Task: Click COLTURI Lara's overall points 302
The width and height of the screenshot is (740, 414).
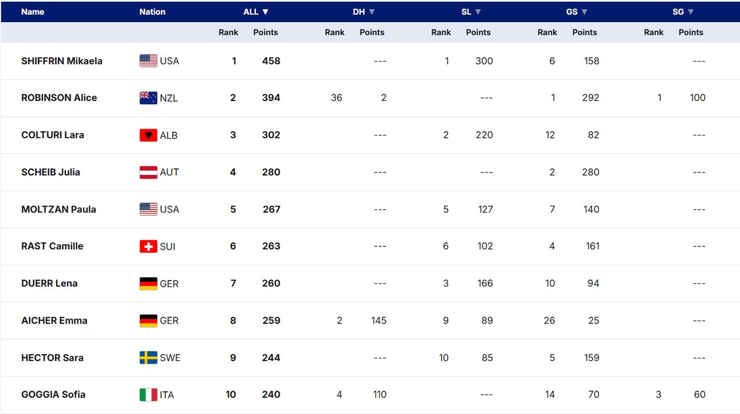Action: point(271,135)
